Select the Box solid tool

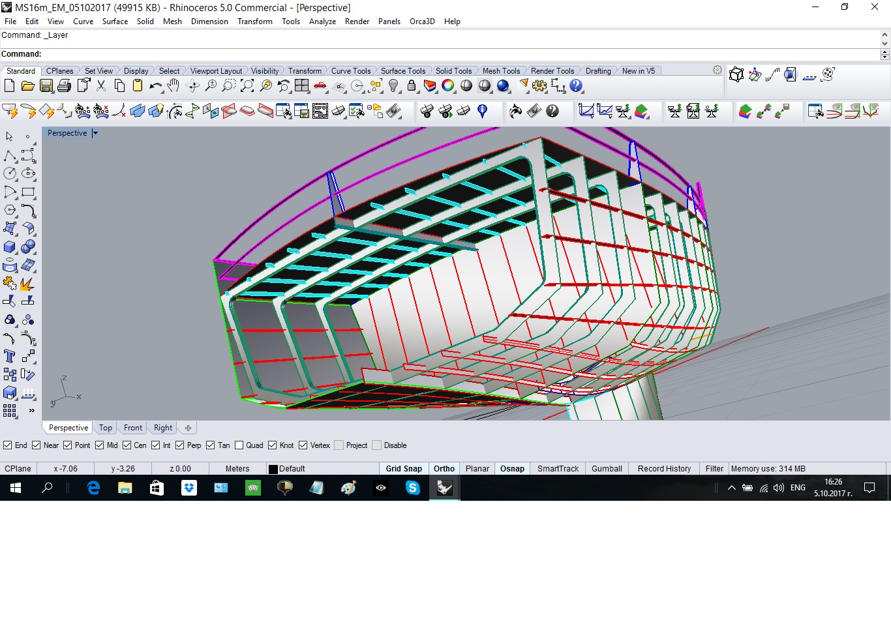click(x=10, y=247)
